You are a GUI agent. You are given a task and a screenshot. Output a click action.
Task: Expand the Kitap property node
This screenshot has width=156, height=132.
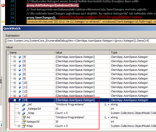(x=19, y=126)
